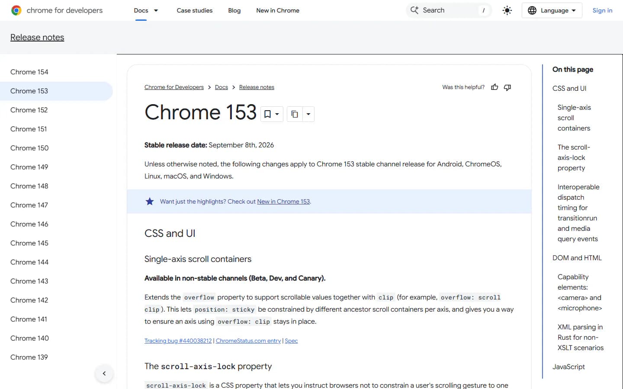
Task: Click the Release notes breadcrumb link
Action: (x=257, y=87)
